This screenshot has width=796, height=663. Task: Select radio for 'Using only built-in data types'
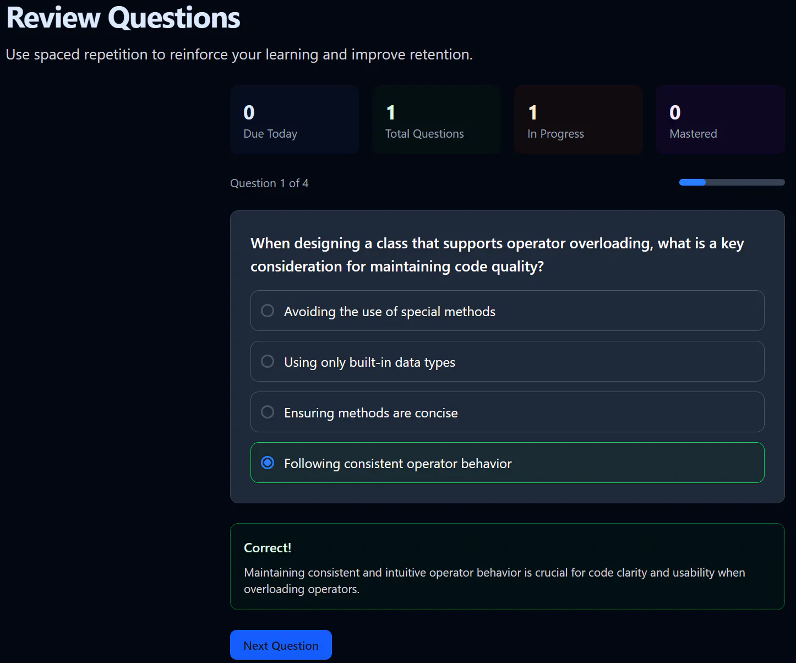[x=268, y=361]
